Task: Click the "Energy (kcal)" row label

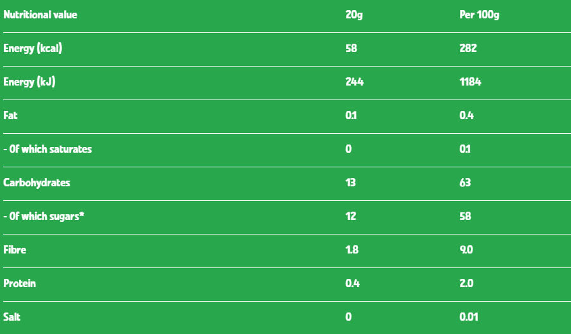Action: click(x=33, y=48)
